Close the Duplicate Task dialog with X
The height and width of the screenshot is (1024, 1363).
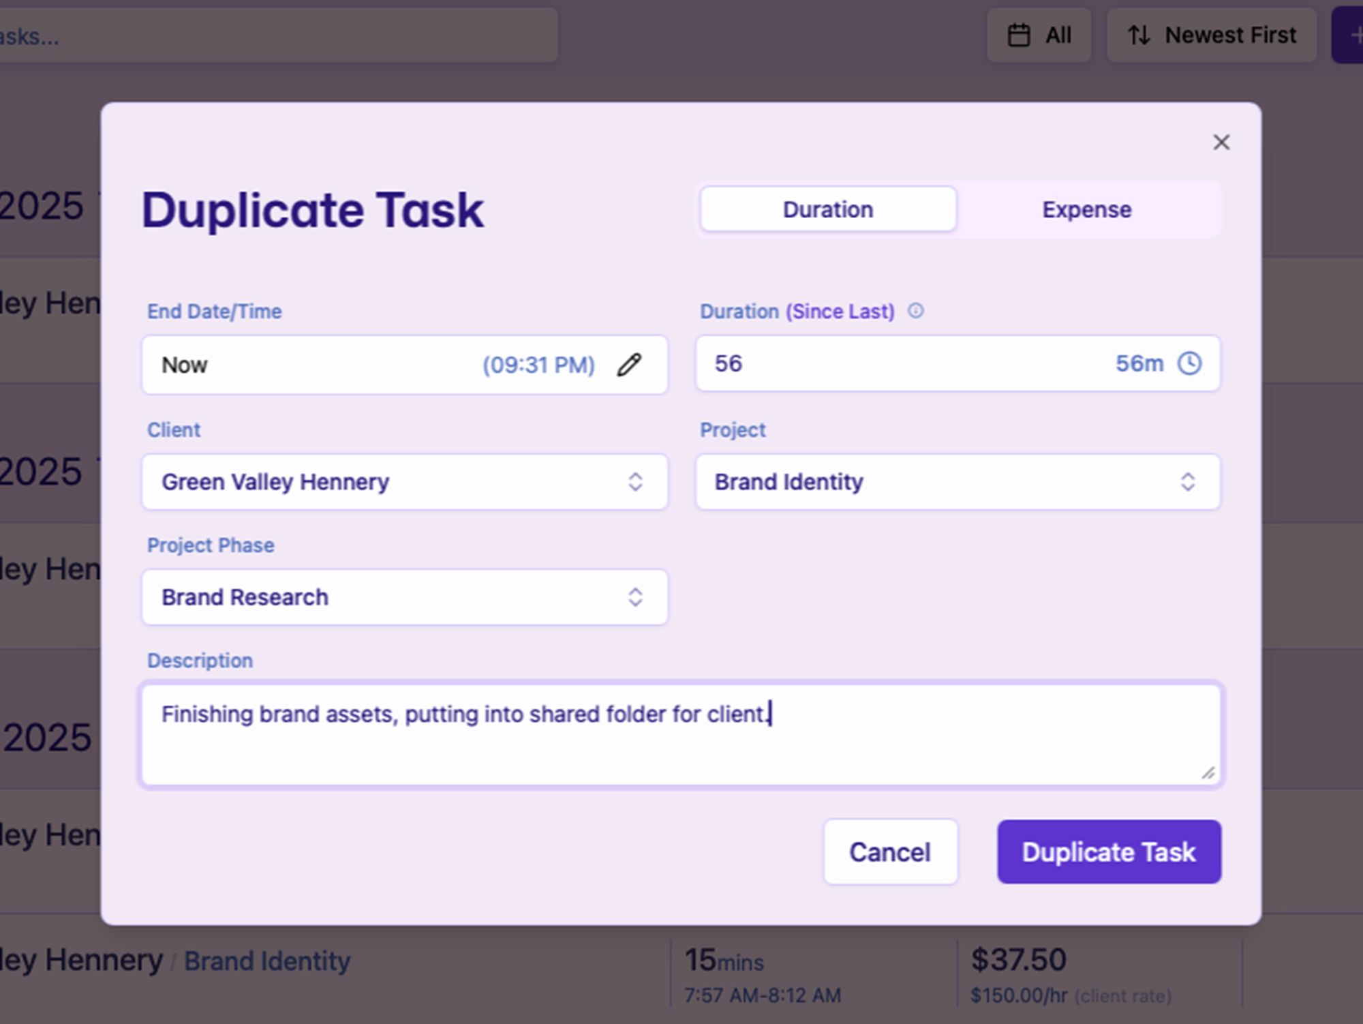(x=1221, y=142)
